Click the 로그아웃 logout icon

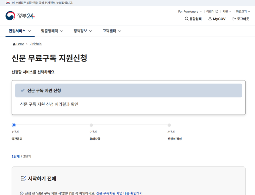[x=234, y=19]
